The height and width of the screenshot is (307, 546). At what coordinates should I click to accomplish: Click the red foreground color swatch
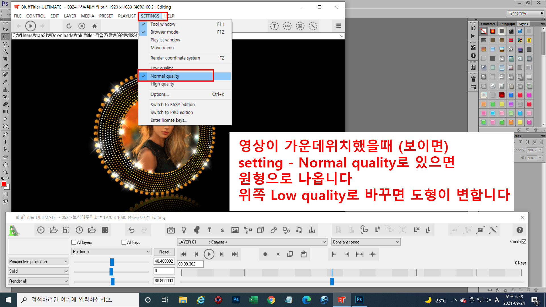tap(4, 184)
